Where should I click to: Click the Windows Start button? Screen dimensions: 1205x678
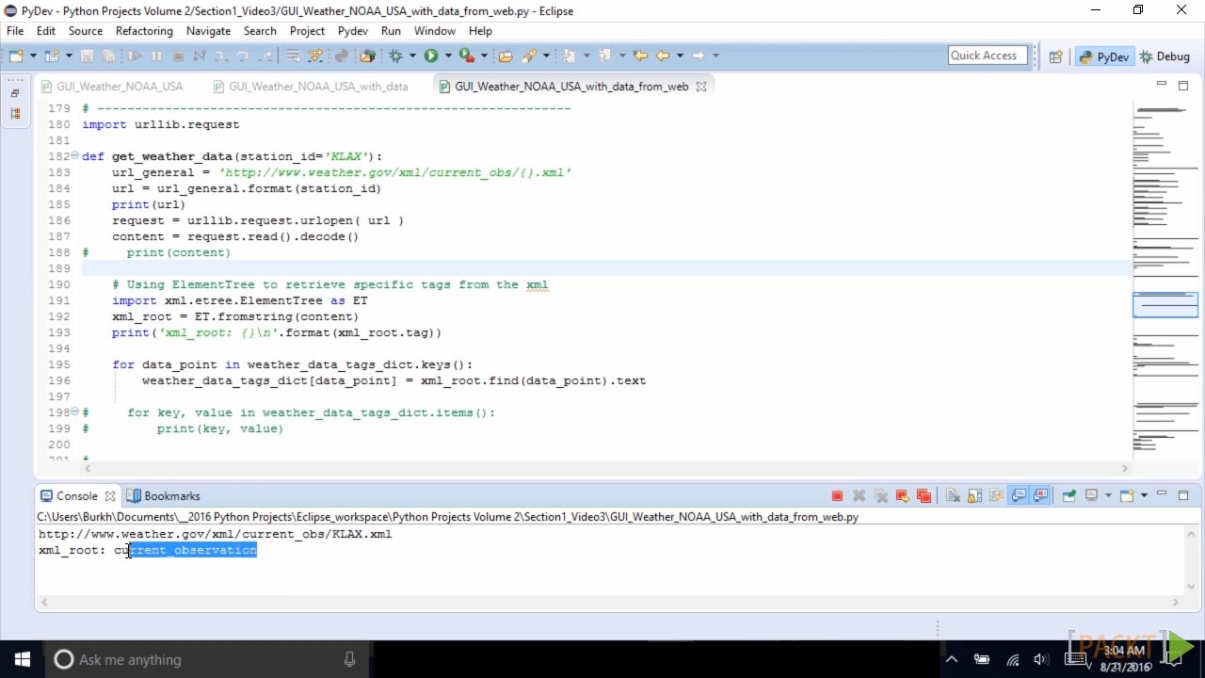23,659
